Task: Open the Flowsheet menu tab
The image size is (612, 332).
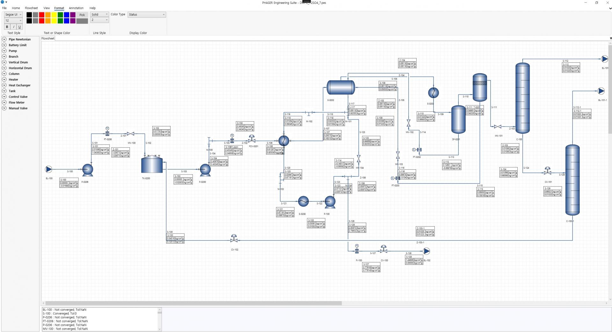Action: (x=31, y=8)
